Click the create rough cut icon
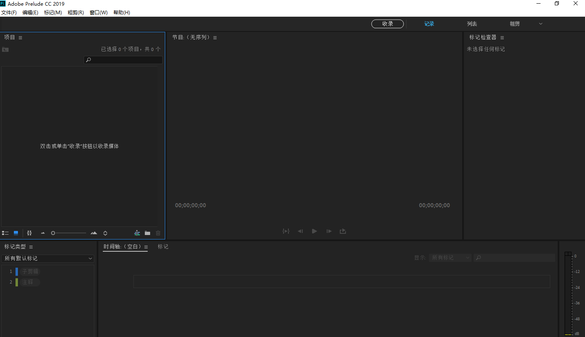Image resolution: width=585 pixels, height=337 pixels. click(x=137, y=233)
